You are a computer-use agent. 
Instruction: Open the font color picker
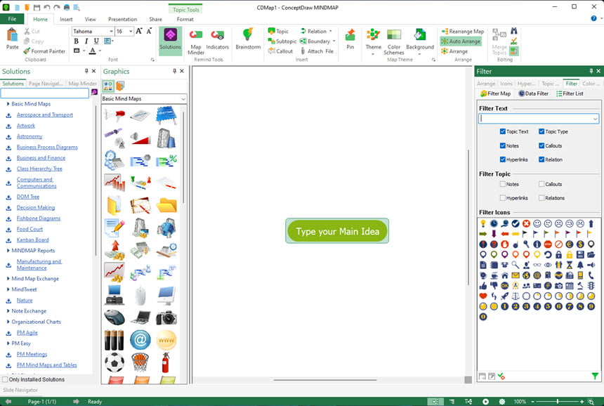[93, 51]
